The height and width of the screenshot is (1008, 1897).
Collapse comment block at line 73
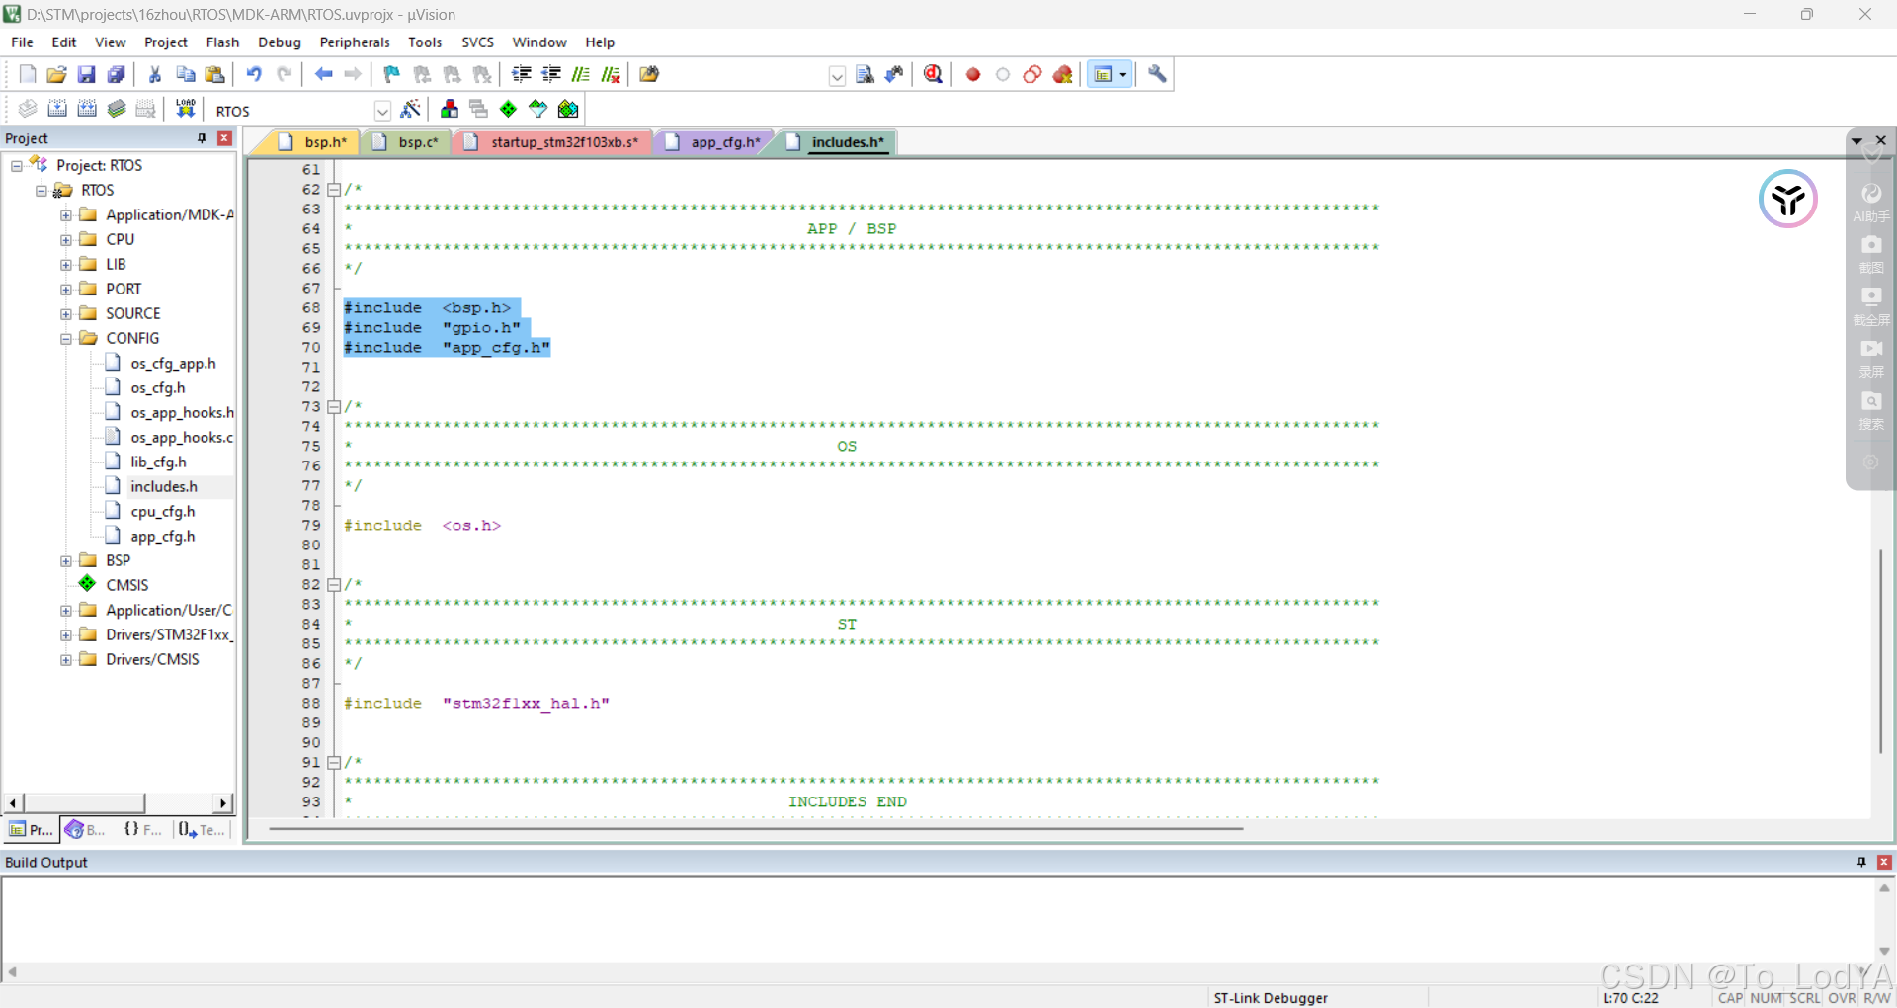pos(334,407)
